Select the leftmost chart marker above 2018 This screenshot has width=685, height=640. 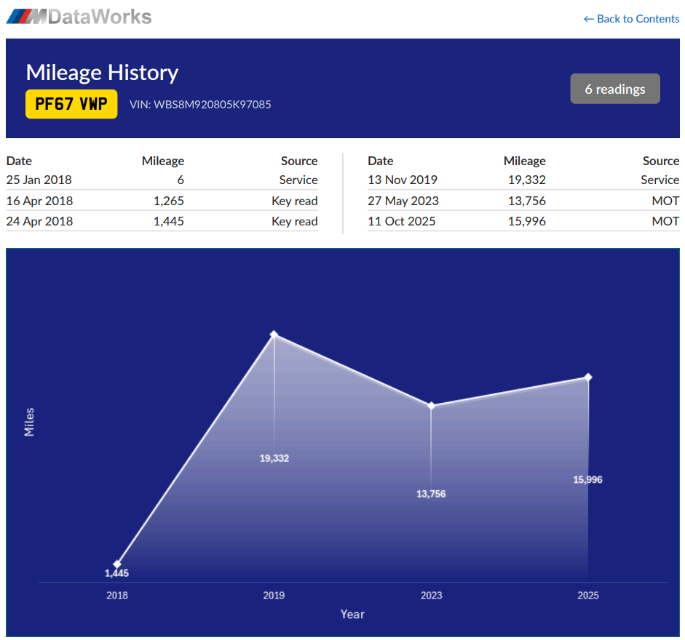117,564
